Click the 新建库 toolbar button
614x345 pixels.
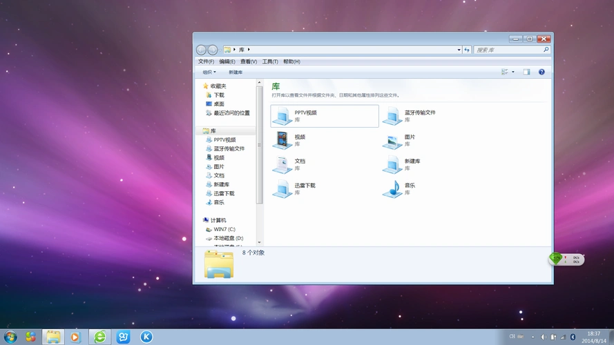[236, 72]
